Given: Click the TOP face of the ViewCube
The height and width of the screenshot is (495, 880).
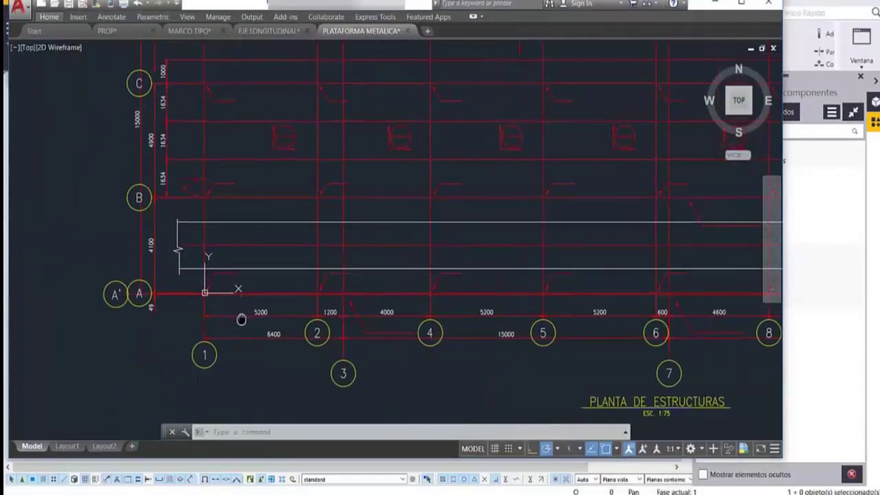Looking at the screenshot, I should pyautogui.click(x=738, y=100).
